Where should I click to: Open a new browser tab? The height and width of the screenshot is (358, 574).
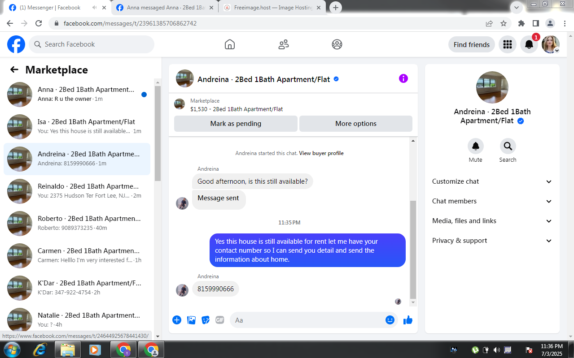click(x=336, y=8)
